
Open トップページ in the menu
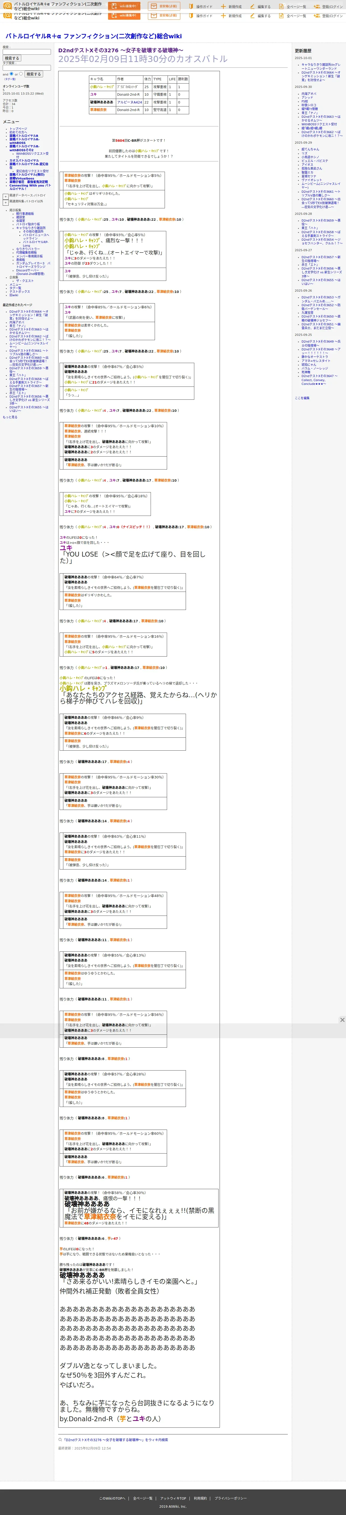[18, 129]
